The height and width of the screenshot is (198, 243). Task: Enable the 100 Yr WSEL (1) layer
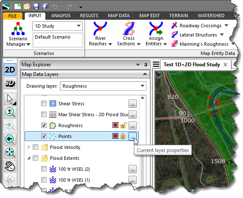pos(44,180)
